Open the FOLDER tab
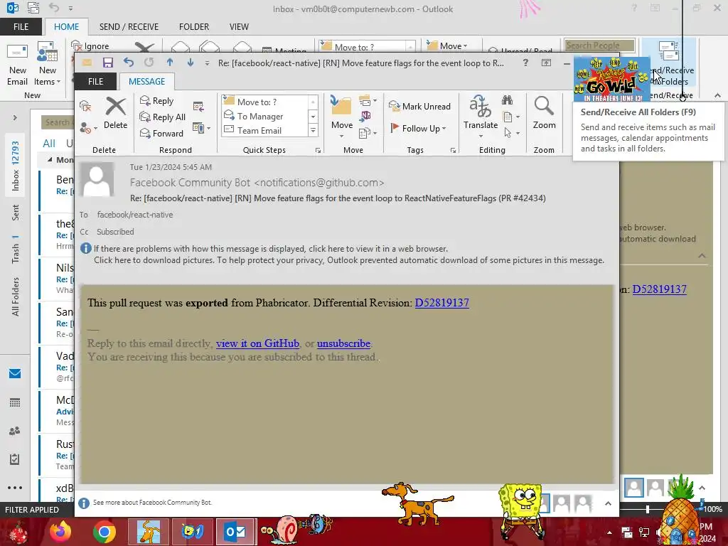The height and width of the screenshot is (546, 728). 194,27
